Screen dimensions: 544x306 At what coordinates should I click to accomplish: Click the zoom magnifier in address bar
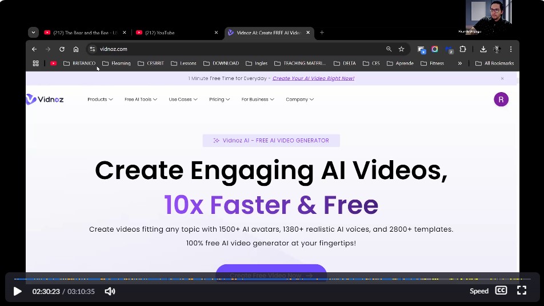pos(389,49)
